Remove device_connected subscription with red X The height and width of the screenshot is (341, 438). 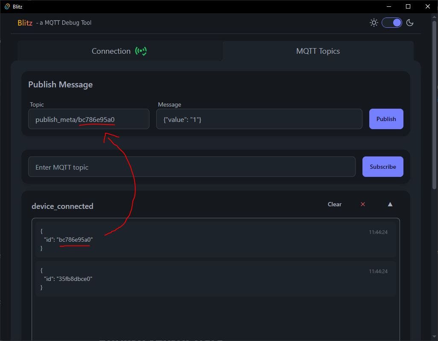(363, 204)
